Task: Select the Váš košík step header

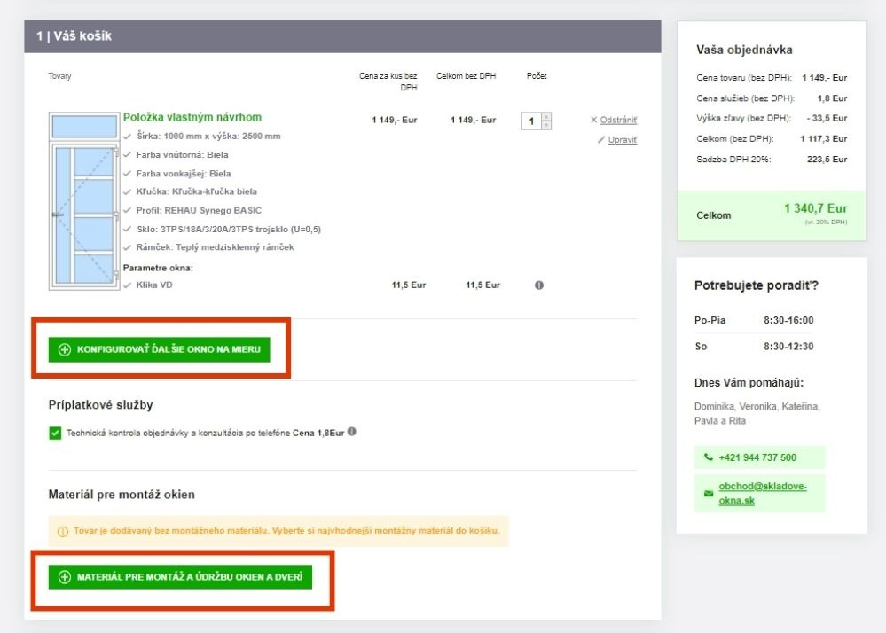Action: click(74, 36)
